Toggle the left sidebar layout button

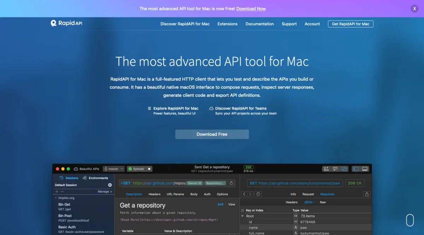[x=356, y=169]
